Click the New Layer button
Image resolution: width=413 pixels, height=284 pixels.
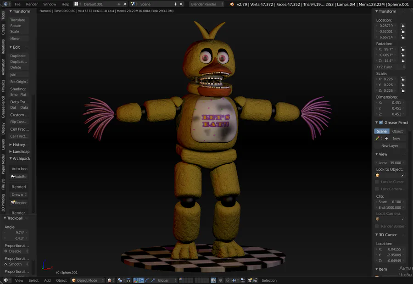click(390, 146)
